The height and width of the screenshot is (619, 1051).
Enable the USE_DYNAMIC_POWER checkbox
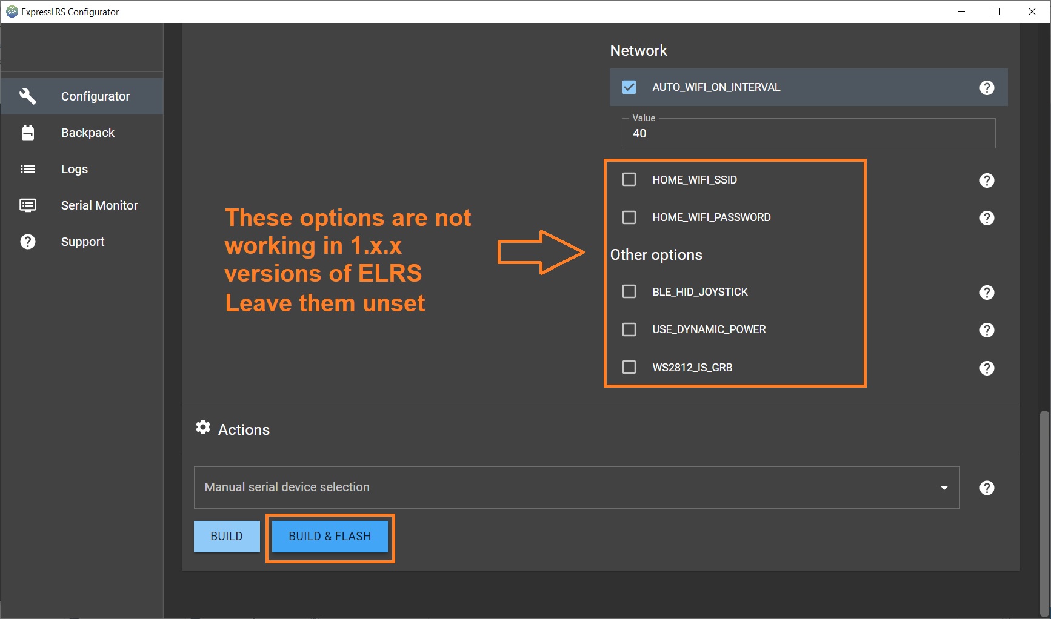tap(629, 329)
